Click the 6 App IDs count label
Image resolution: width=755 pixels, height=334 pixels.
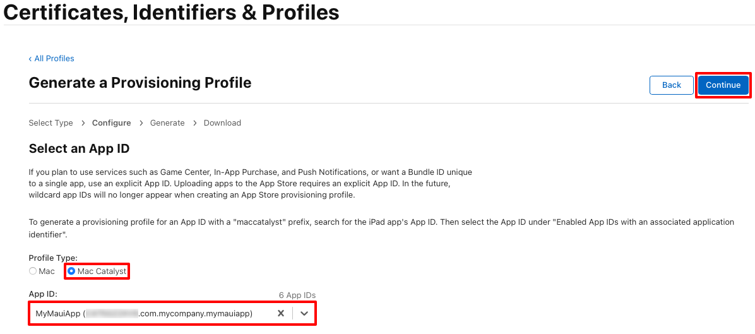[297, 295]
